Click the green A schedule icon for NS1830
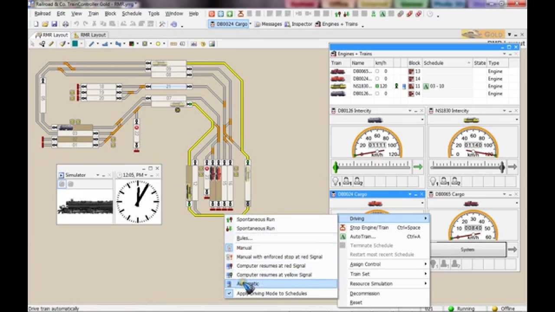The width and height of the screenshot is (555, 312). (x=426, y=86)
